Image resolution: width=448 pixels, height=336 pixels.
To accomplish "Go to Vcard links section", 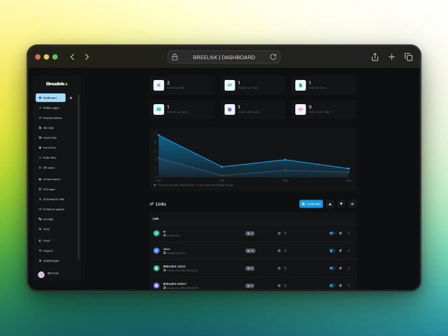I will 48,138.
